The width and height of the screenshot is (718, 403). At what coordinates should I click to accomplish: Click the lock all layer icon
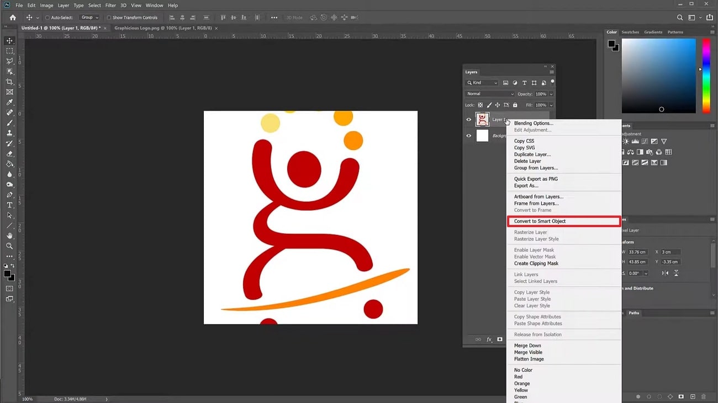pos(515,105)
